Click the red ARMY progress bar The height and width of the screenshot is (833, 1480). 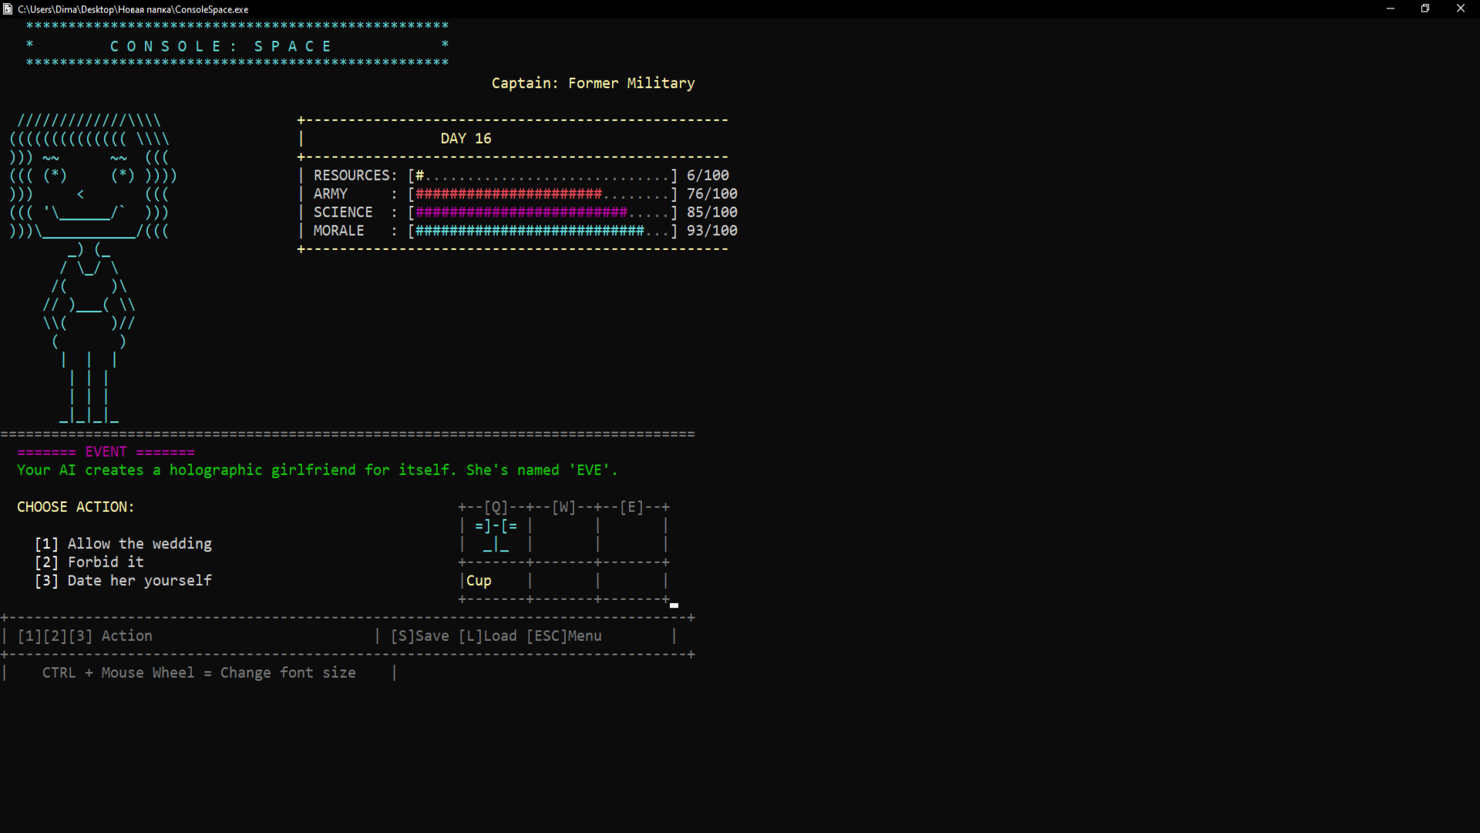pos(543,194)
